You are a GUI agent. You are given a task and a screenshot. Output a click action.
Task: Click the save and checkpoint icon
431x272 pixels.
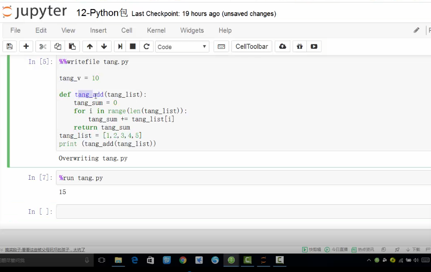(x=9, y=47)
